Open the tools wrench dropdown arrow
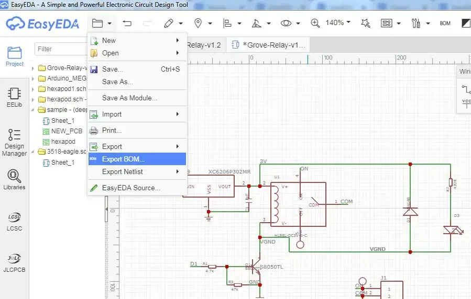 tap(428, 24)
